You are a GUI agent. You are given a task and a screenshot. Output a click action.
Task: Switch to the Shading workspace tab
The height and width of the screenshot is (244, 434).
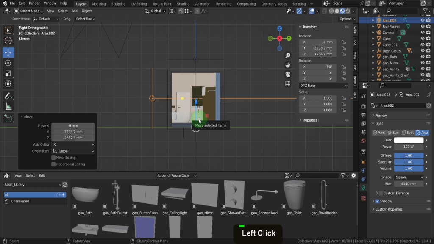coord(183,4)
